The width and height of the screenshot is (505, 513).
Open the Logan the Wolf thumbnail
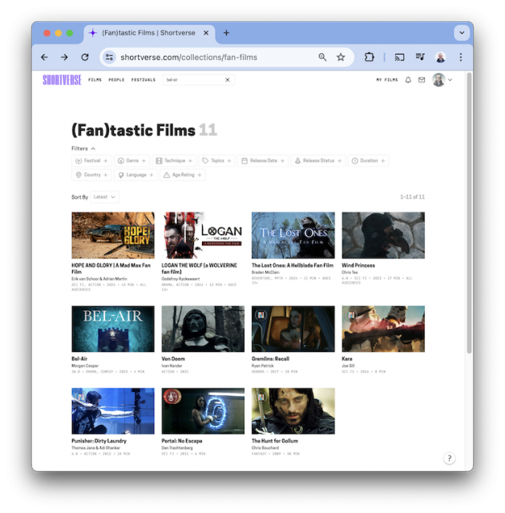pos(203,235)
